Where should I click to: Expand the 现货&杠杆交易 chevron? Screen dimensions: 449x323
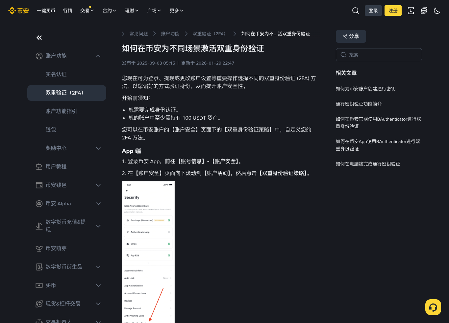click(x=98, y=304)
